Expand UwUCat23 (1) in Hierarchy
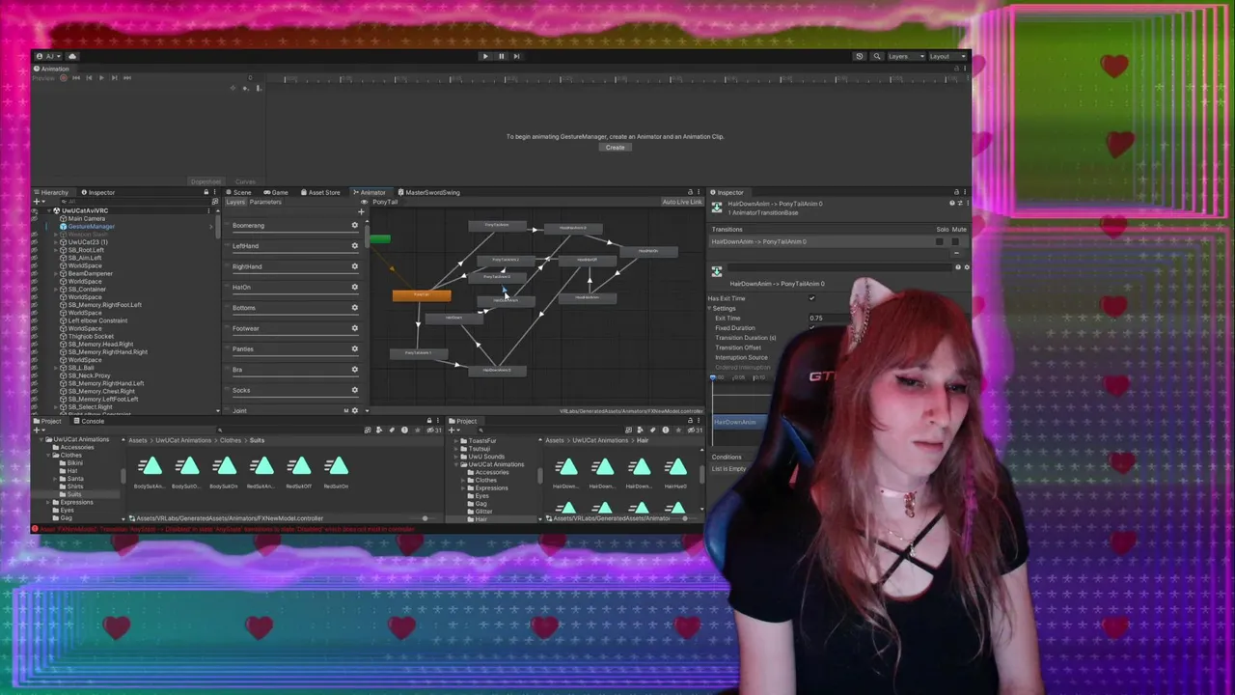This screenshot has height=695, width=1235. point(56,242)
